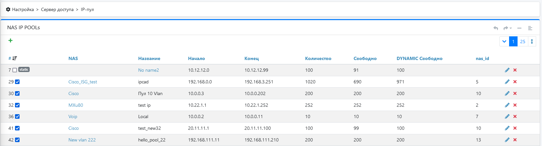This screenshot has width=542, height=146.
Task: Click the rows-per-page vertical arrows control
Action: [x=532, y=42]
